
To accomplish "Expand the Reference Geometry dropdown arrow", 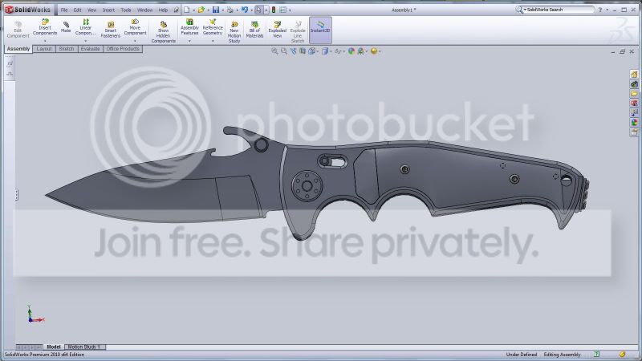I will coord(213,41).
